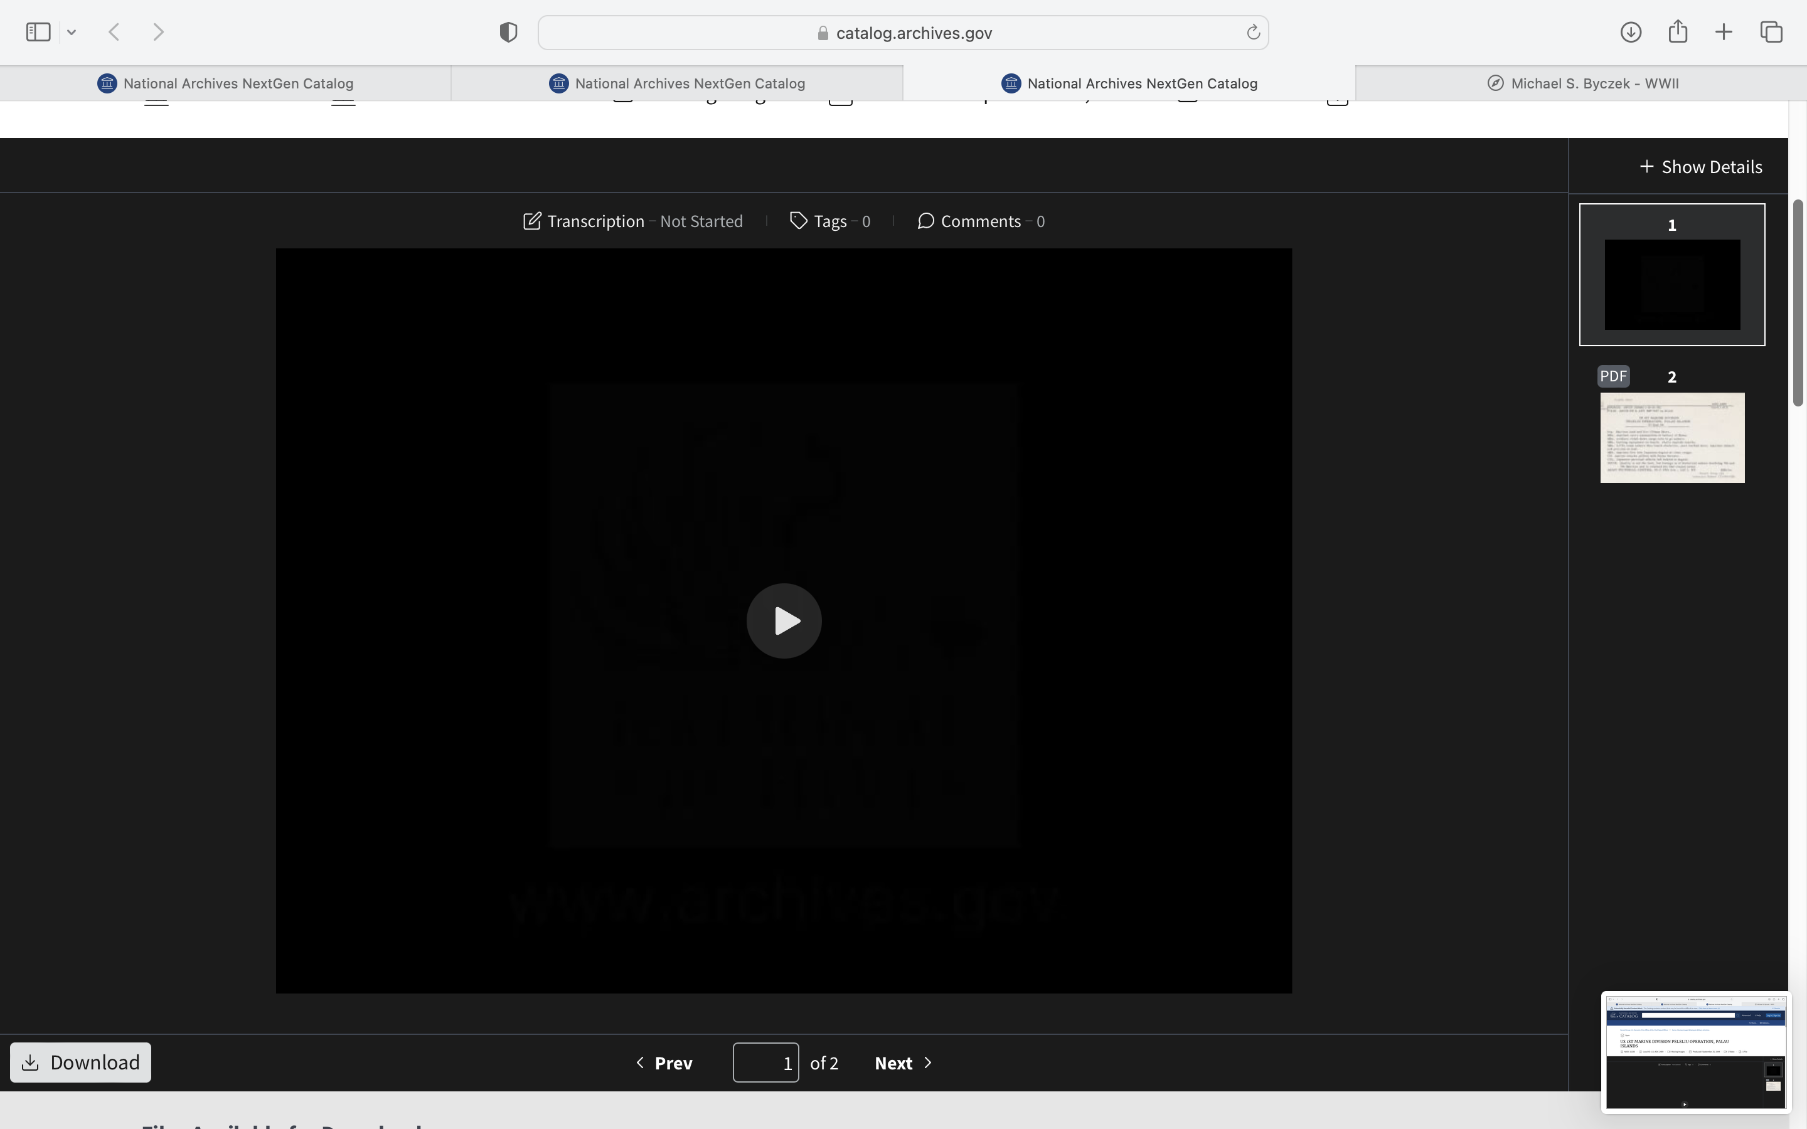Select PDF thumbnail number 2
The width and height of the screenshot is (1807, 1129).
coord(1672,438)
